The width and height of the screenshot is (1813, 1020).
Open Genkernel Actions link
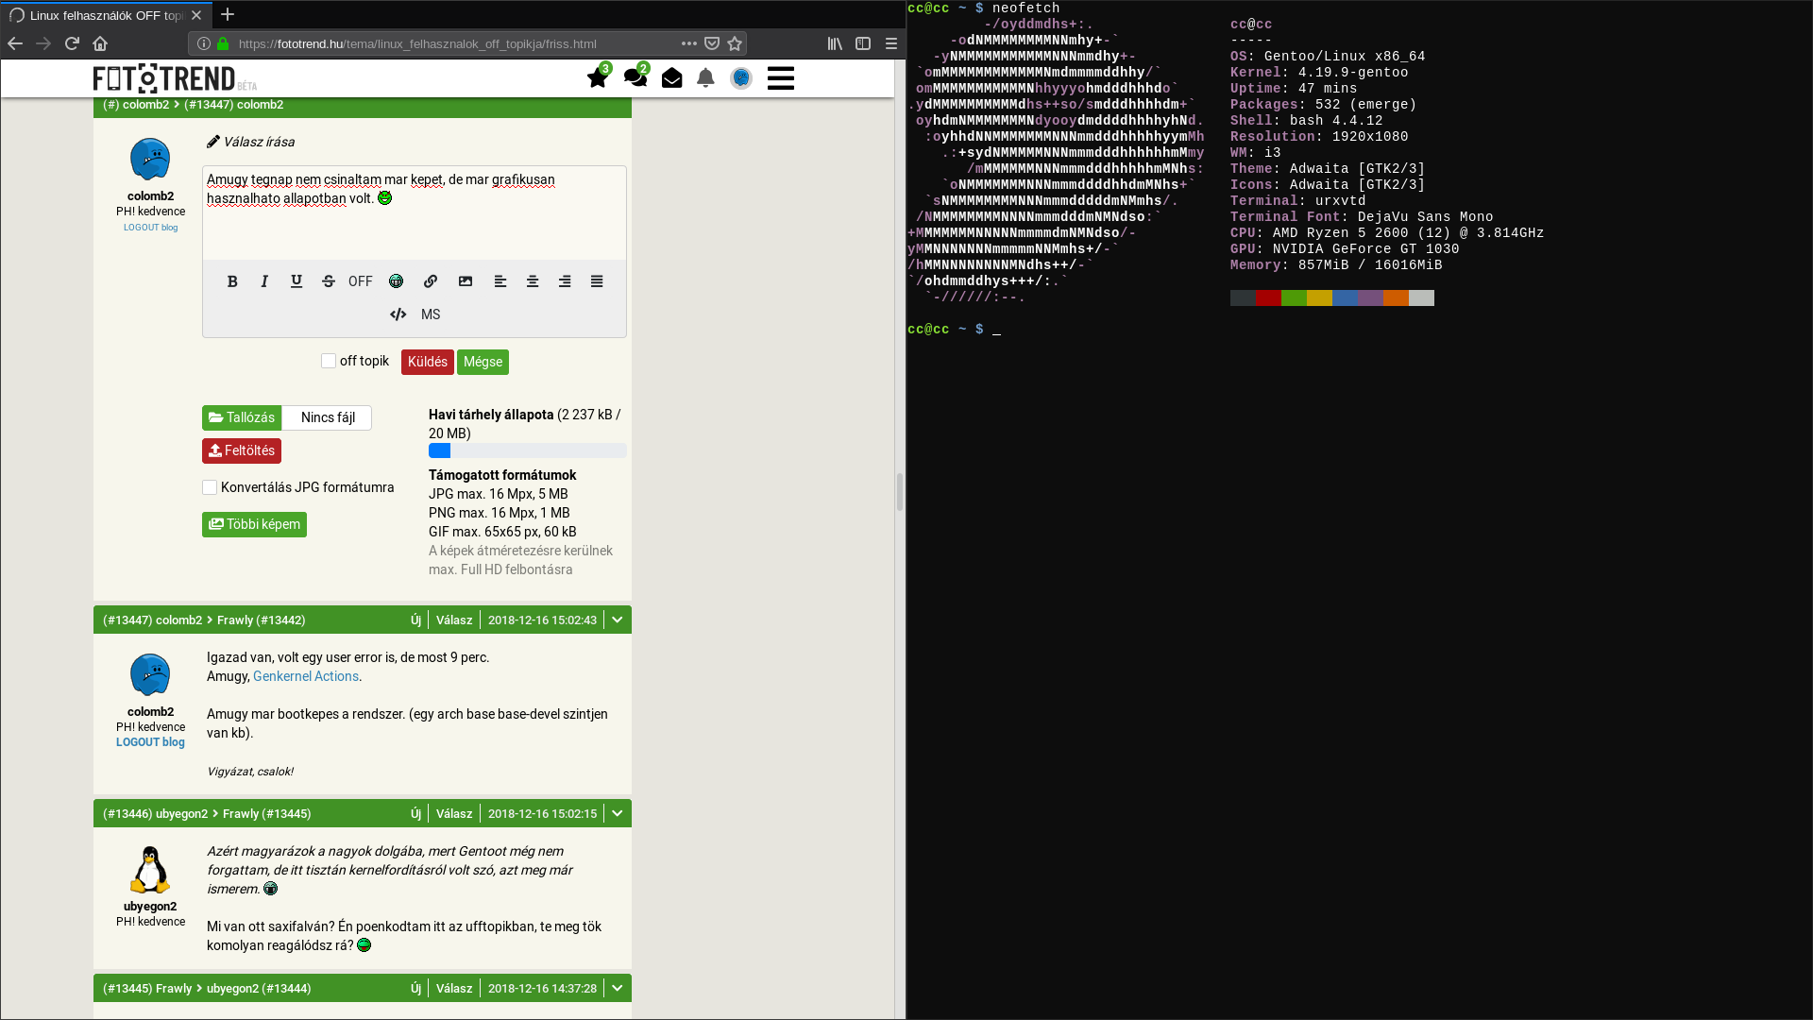[x=306, y=676]
